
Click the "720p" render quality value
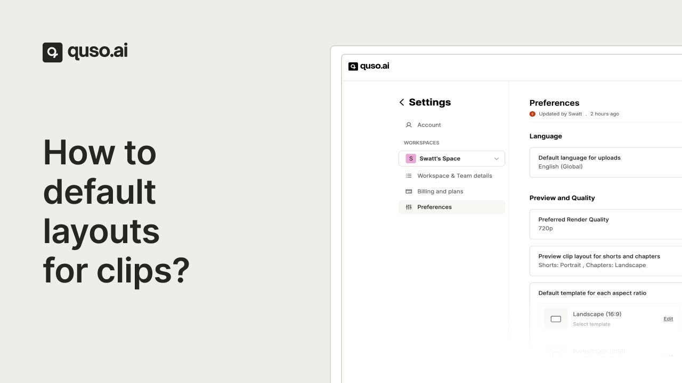pos(546,228)
